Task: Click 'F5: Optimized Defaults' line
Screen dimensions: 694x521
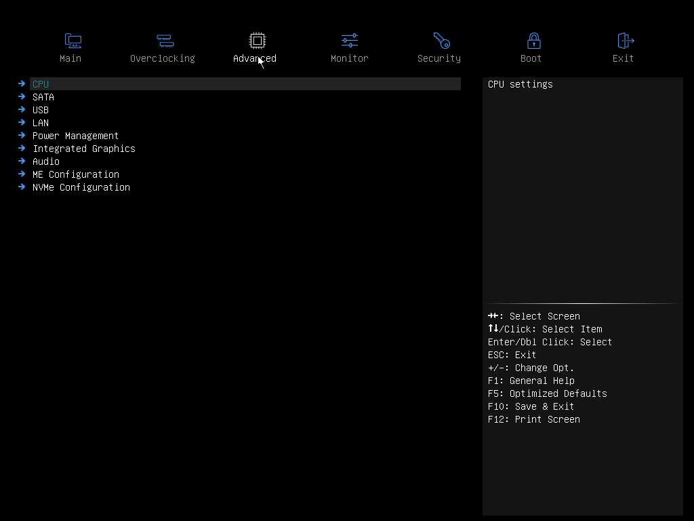Action: point(548,393)
